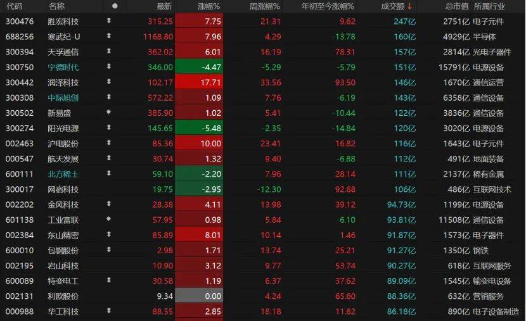526x321 pixels.
Task: Click the marker icon beside 胜宏科技
Action: 108,22
